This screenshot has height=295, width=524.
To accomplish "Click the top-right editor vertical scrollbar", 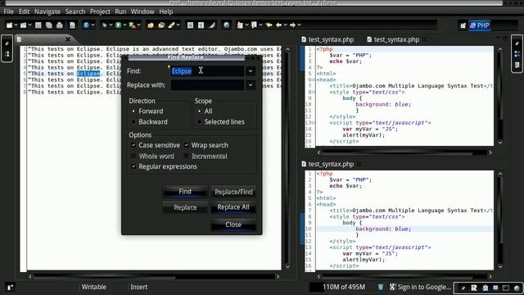I will [x=500, y=96].
